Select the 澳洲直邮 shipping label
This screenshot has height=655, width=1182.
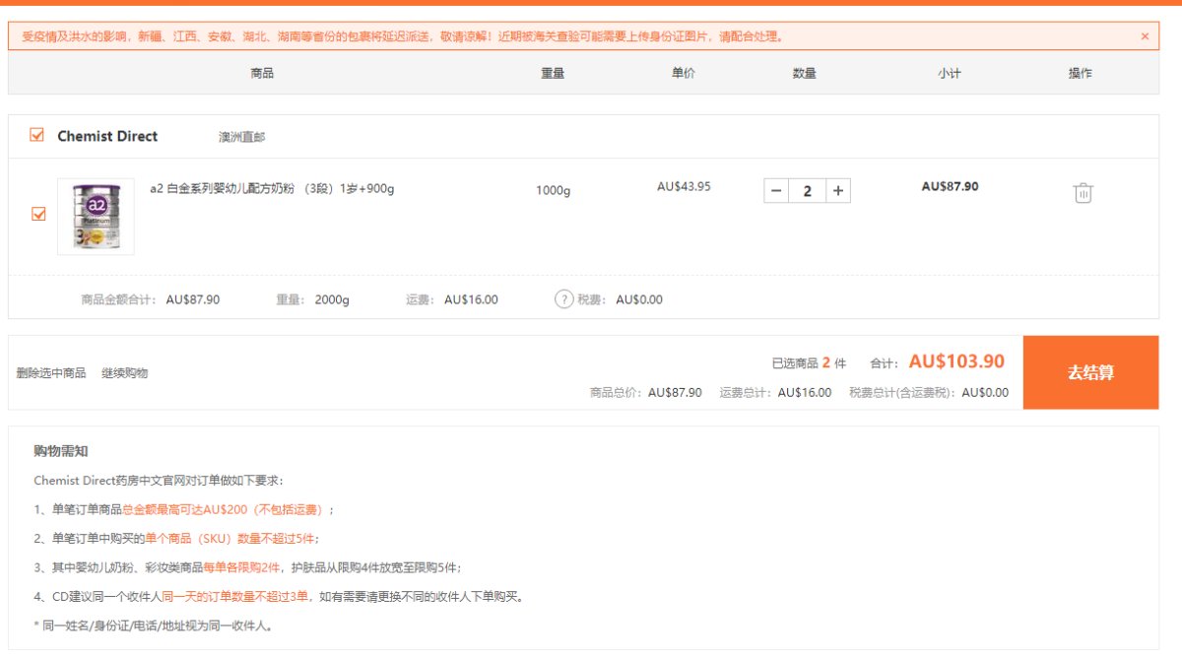[242, 137]
